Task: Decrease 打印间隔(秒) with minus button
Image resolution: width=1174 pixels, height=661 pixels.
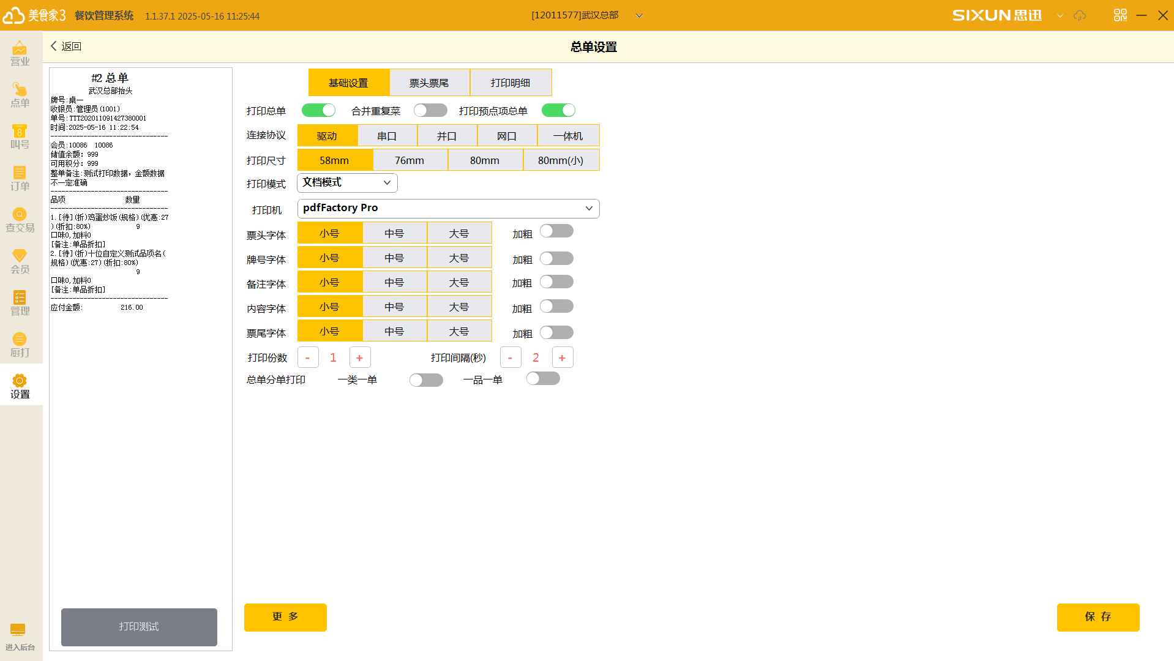Action: [510, 357]
